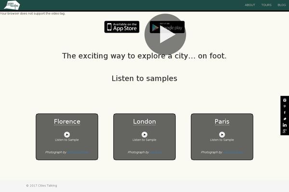Open the Twitter social icon
289x192 pixels.
coord(285,119)
